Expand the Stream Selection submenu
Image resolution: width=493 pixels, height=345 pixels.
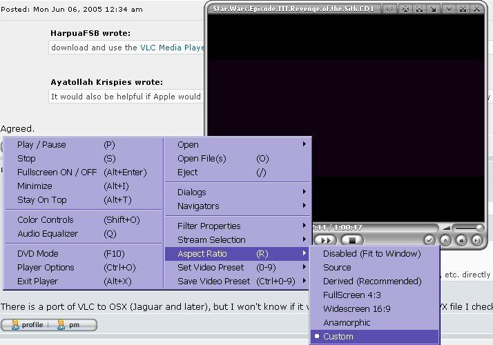click(238, 239)
